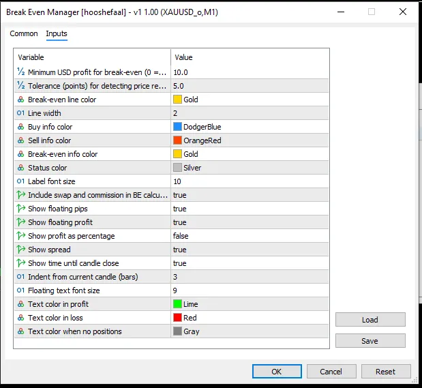This screenshot has width=422, height=388.
Task: Click the integer icon beside Floating text font size
Action: [20, 290]
